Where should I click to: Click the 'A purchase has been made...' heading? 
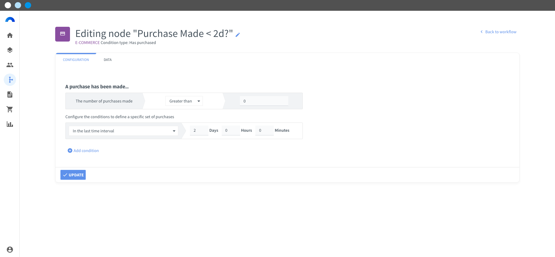tap(97, 87)
